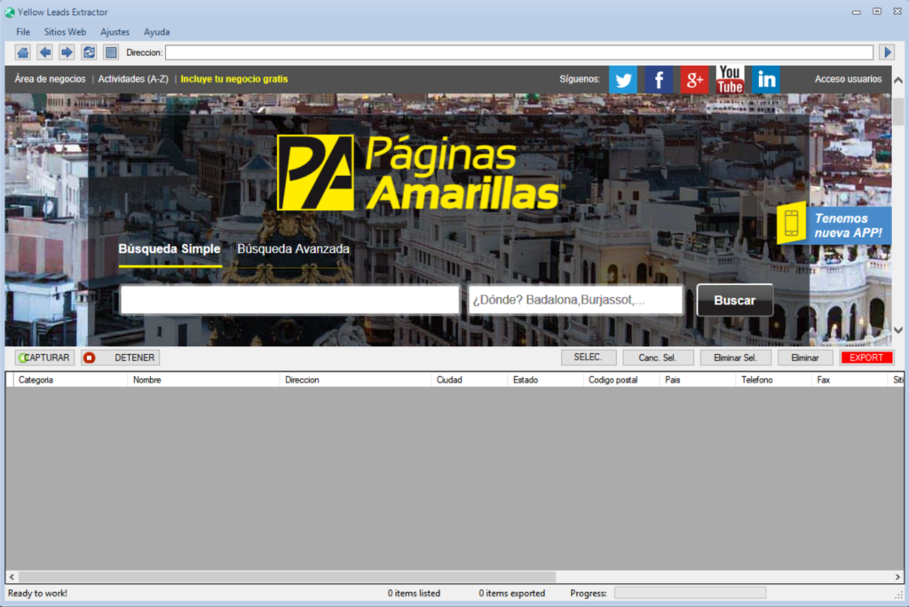The height and width of the screenshot is (607, 909).
Task: Go back with the left arrow icon
Action: [44, 52]
